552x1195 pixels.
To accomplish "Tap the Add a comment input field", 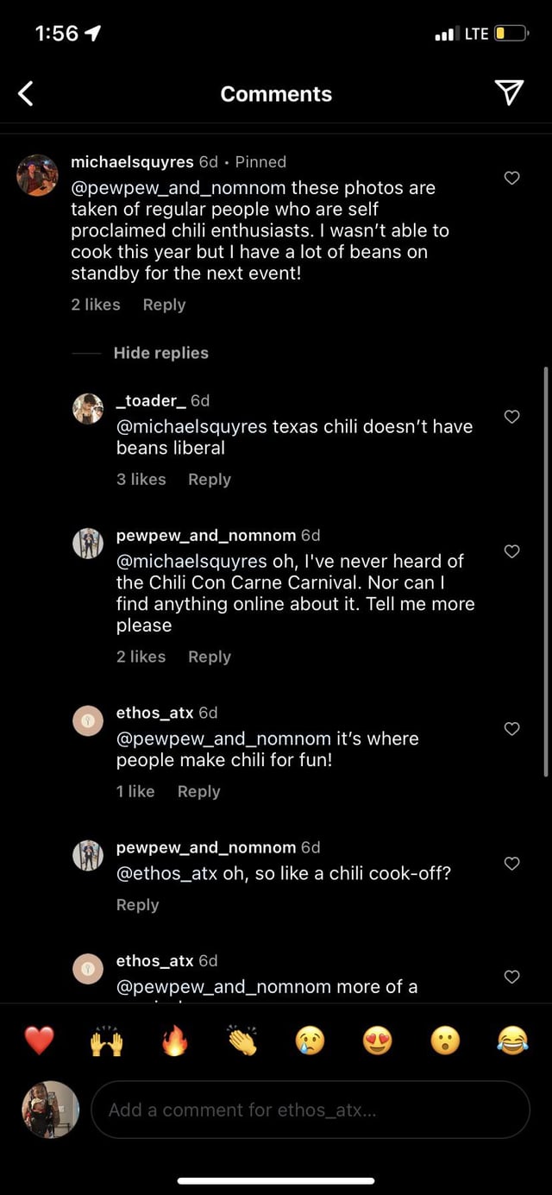I will tap(310, 1110).
